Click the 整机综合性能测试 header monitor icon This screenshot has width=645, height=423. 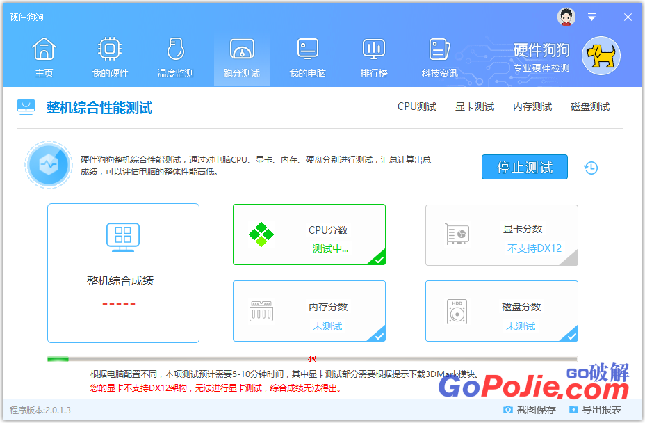coord(26,107)
